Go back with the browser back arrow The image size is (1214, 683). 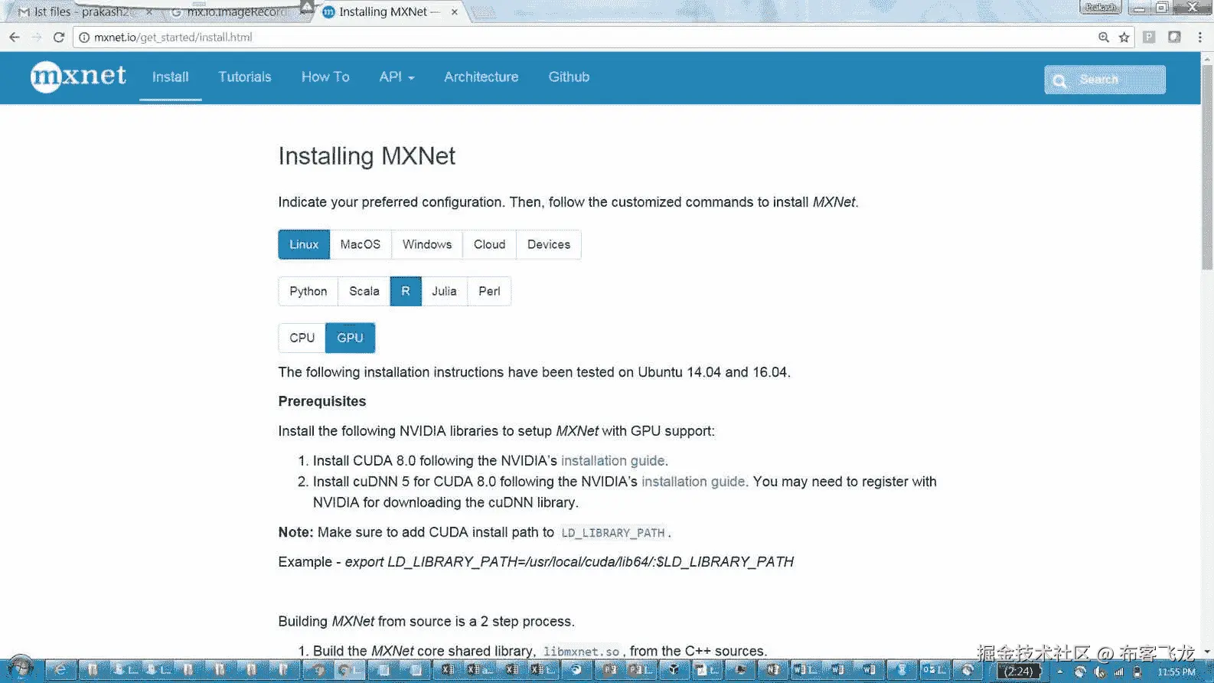(x=15, y=37)
